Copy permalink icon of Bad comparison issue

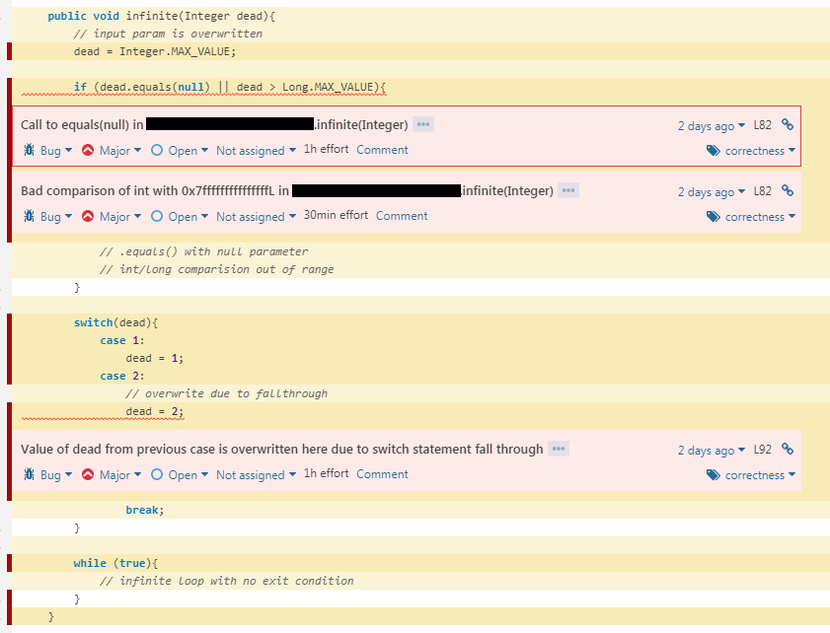[788, 191]
